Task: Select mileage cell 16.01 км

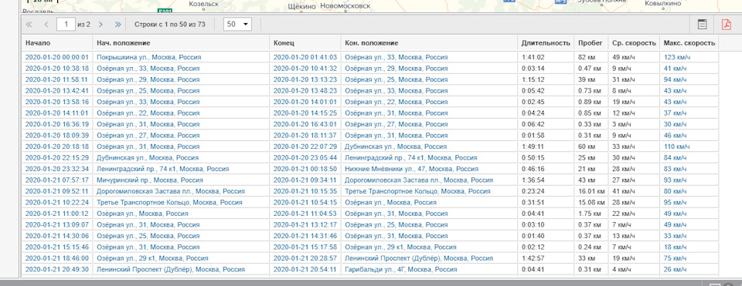Action: coord(591,191)
